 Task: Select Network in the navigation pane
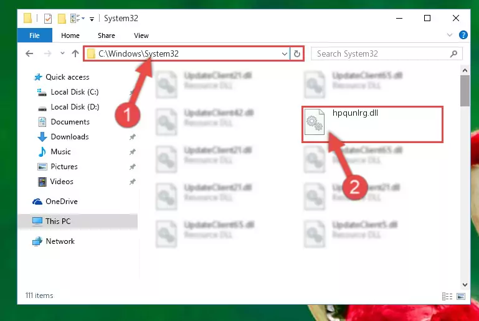(x=60, y=241)
